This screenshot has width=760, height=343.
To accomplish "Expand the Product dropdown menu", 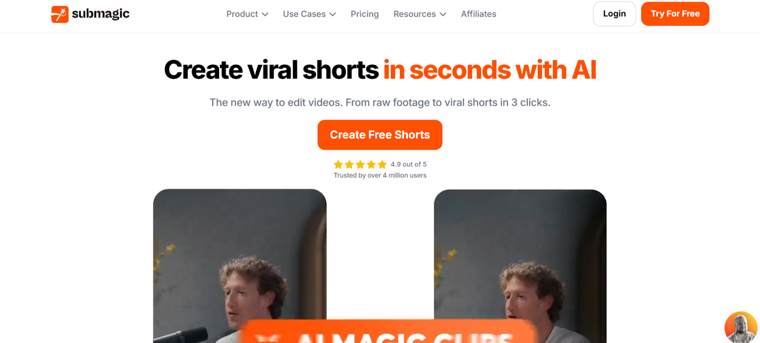I will 247,14.
